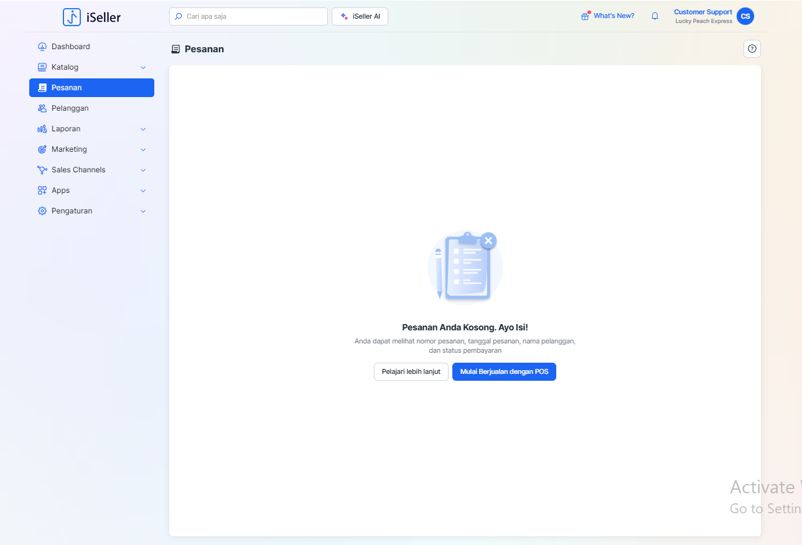Click the notification bell icon
Viewport: 802px width, 545px height.
[x=655, y=16]
